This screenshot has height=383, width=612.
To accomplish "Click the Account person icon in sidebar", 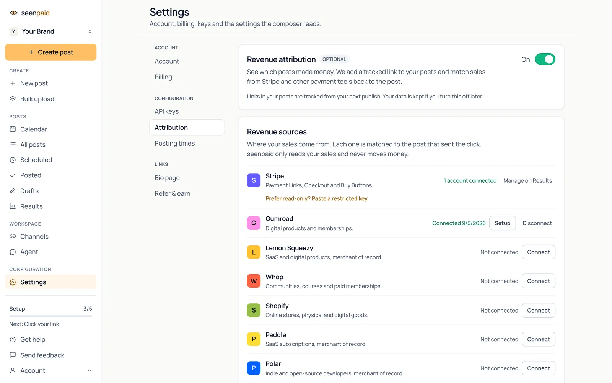I will pyautogui.click(x=13, y=370).
